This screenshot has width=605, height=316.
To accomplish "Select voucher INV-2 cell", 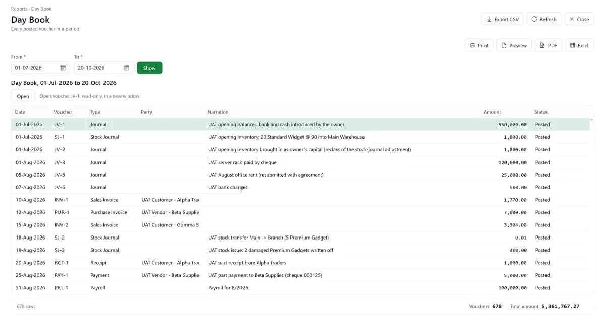I will pos(62,225).
